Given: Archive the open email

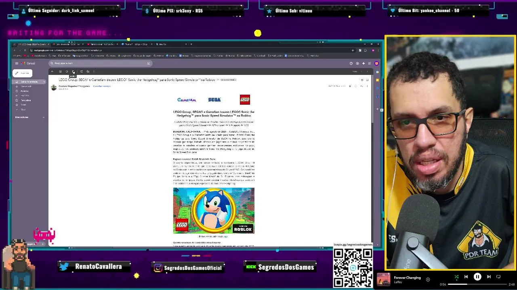Looking at the screenshot, I should [60, 71].
